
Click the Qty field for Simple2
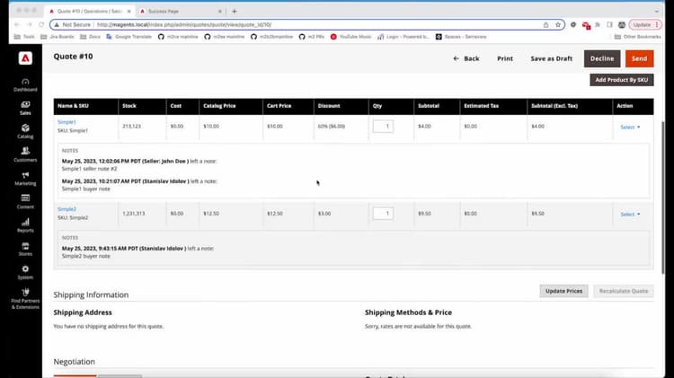point(383,214)
